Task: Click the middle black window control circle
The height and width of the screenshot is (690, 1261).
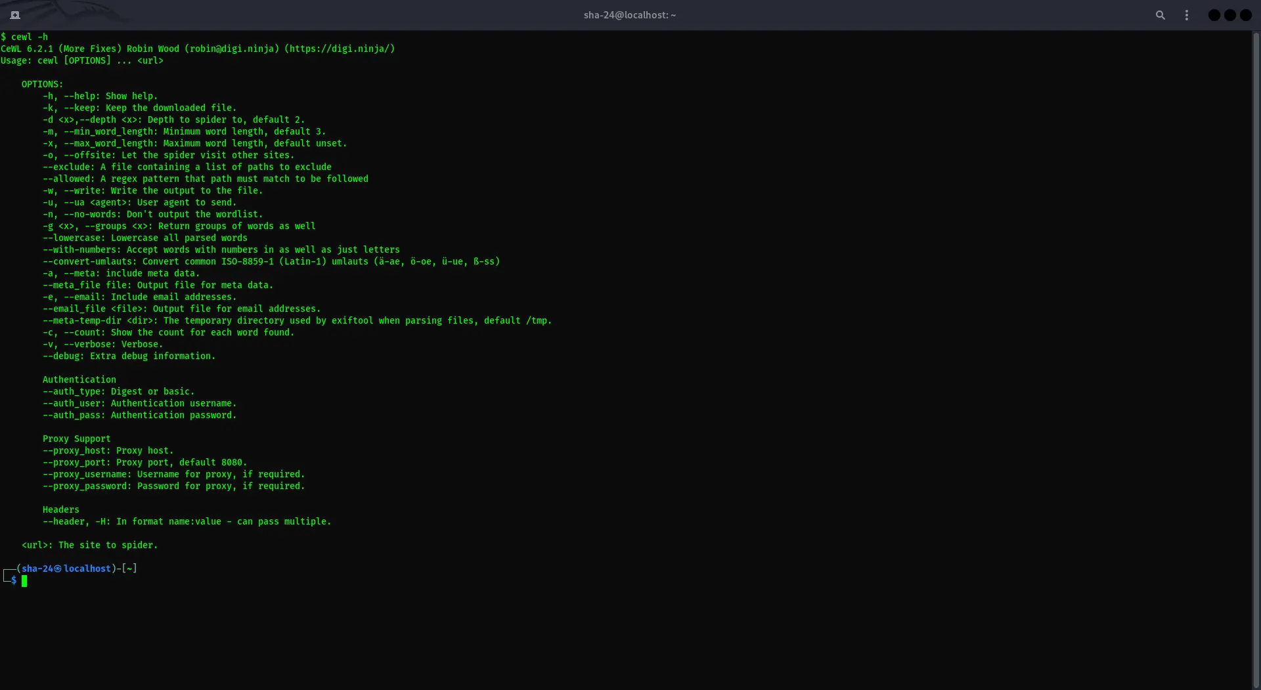Action: tap(1229, 15)
